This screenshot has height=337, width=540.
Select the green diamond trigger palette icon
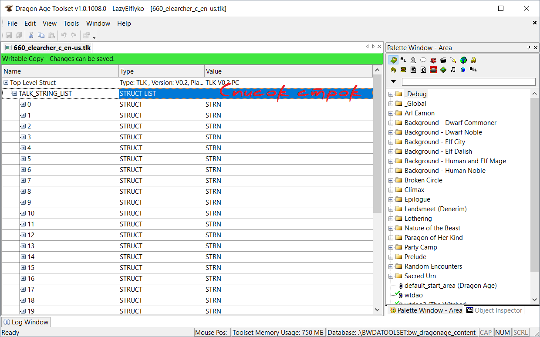click(443, 70)
